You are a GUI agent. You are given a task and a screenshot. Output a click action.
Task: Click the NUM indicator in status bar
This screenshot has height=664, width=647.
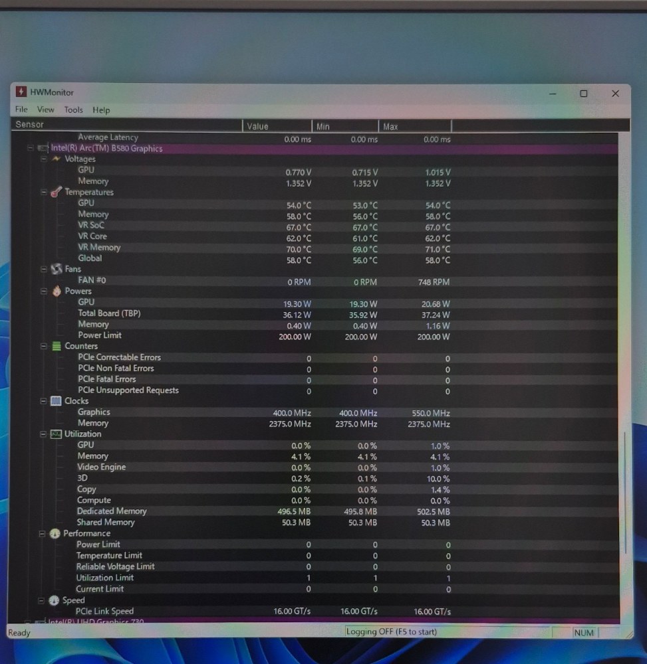pos(583,633)
